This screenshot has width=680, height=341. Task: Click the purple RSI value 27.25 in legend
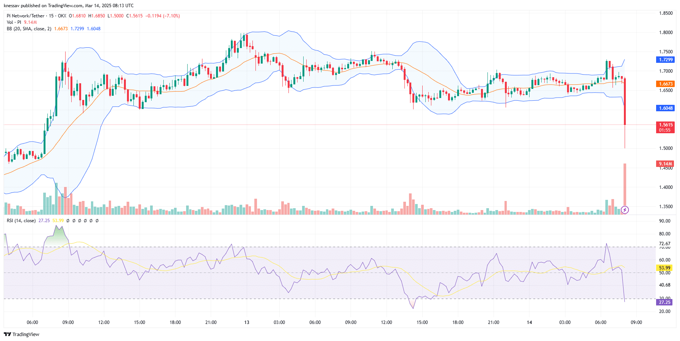pyautogui.click(x=44, y=221)
